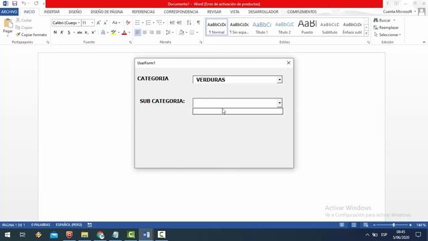
Task: Apply red font color
Action: [124, 33]
